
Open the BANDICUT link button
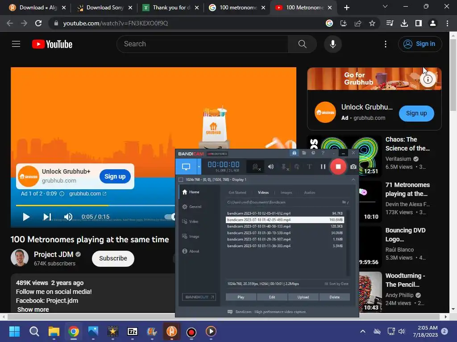pos(199,297)
